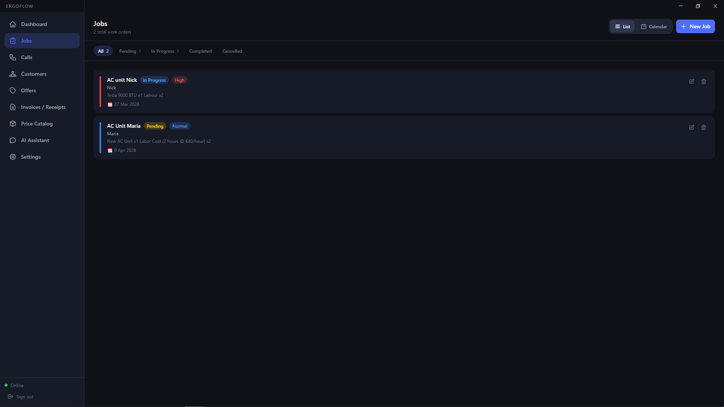Open the Dashboard page

coord(42,24)
